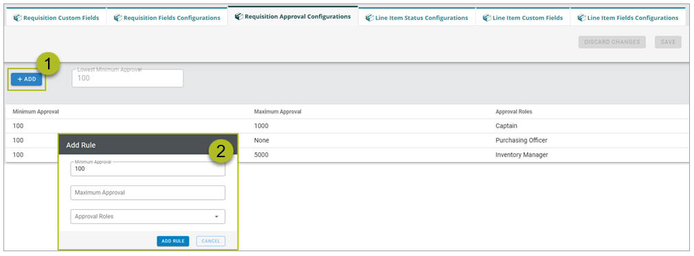Select the Requisition Approval Configurations tab
This screenshot has height=256, width=694.
click(292, 16)
